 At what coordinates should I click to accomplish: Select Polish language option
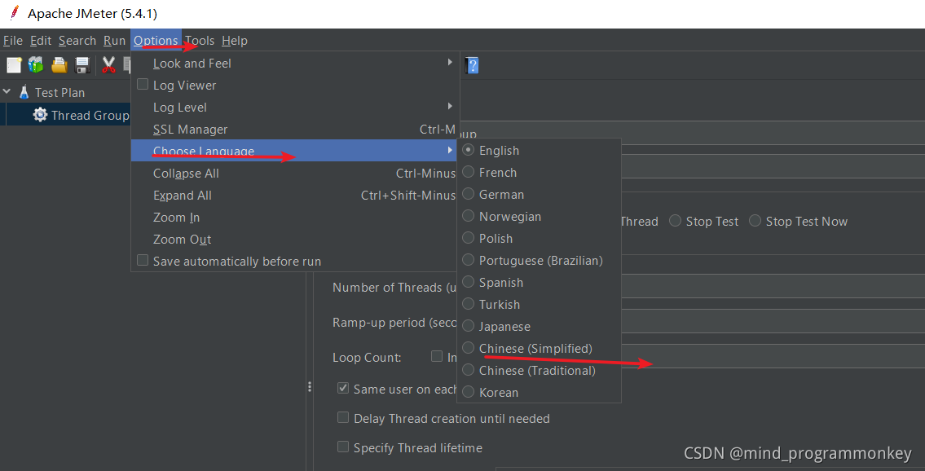click(539, 238)
